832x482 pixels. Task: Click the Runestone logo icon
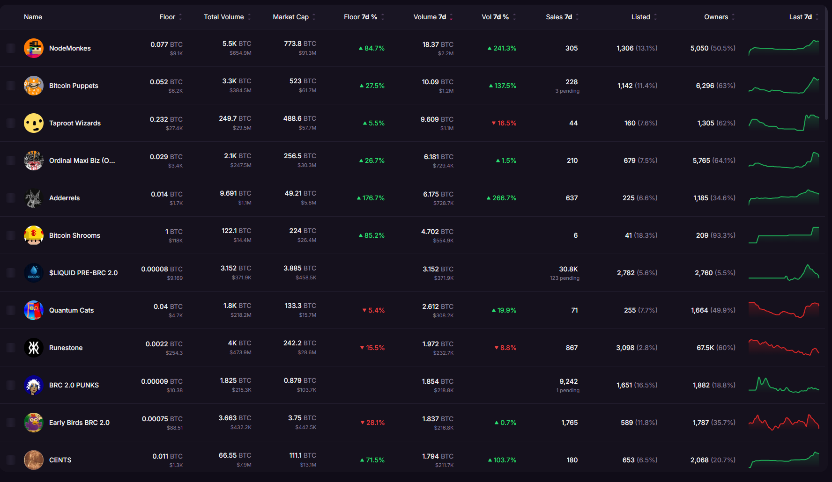[x=34, y=348]
